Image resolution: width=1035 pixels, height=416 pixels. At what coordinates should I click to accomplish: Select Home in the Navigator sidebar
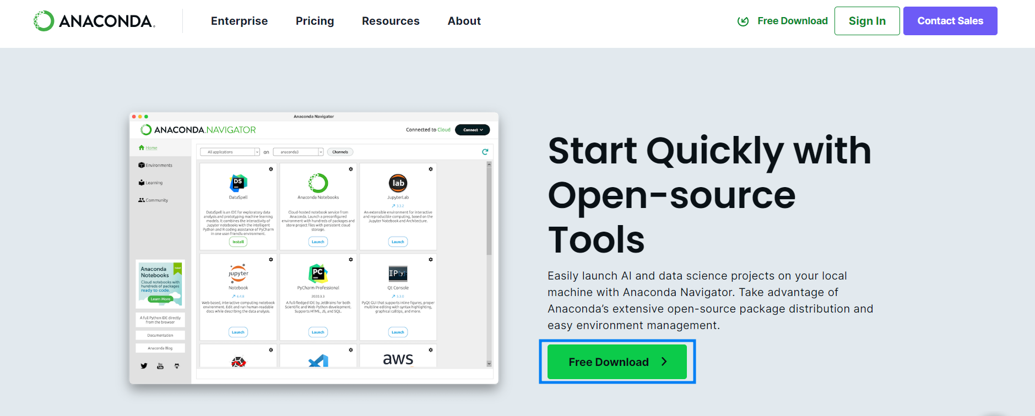coord(148,147)
